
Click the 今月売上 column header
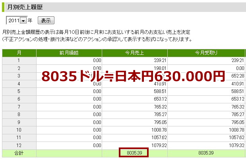pyautogui.click(x=135, y=53)
